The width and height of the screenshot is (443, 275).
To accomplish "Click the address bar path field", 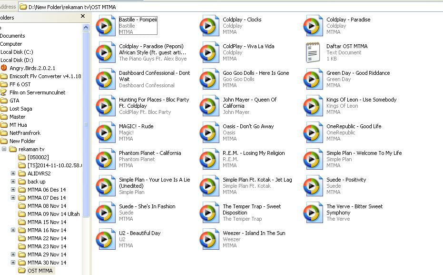I will [x=230, y=7].
